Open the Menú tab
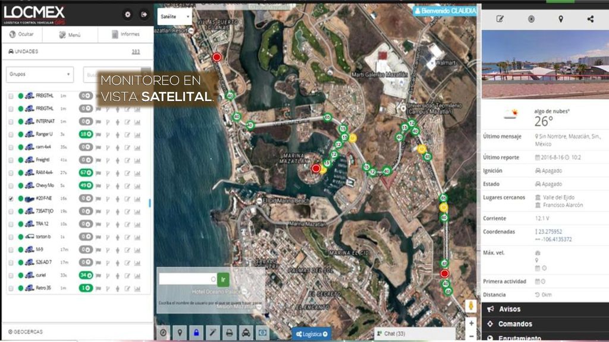The image size is (609, 342). click(70, 34)
